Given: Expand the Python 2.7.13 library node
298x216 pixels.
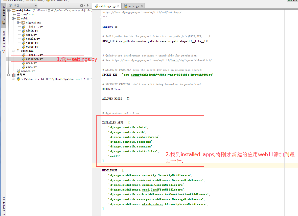Looking at the screenshot, I should pyautogui.click(x=13, y=79).
